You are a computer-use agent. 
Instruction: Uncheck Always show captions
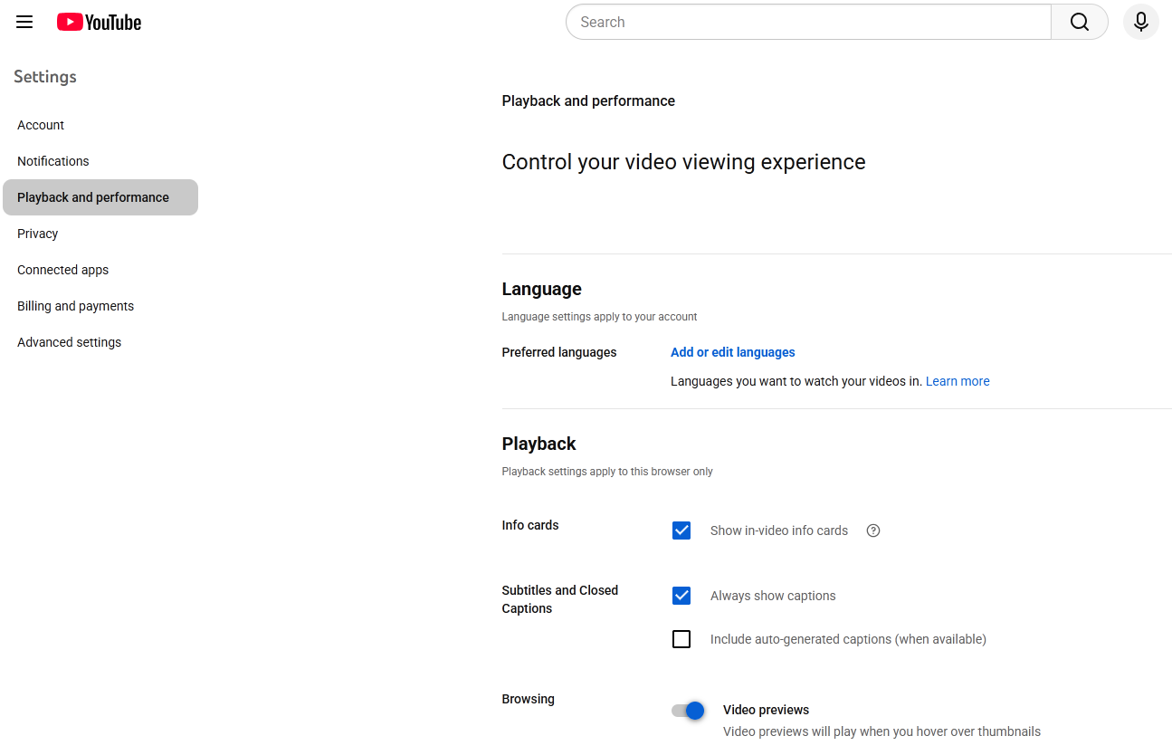point(681,596)
